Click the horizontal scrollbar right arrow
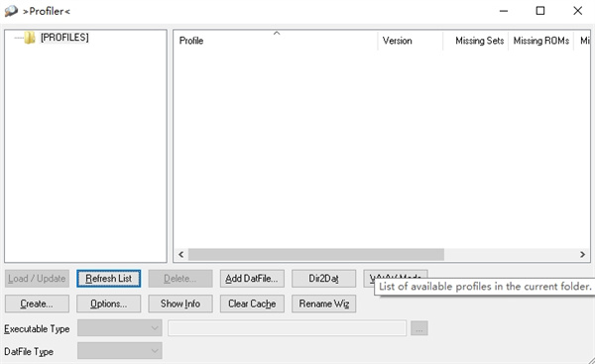This screenshot has height=364, width=595. 582,254
